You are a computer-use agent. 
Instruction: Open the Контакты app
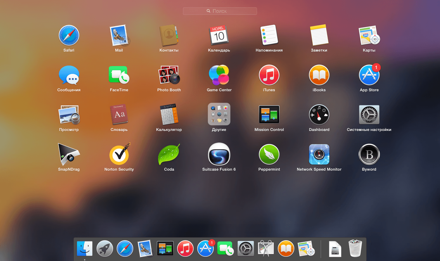click(x=169, y=35)
